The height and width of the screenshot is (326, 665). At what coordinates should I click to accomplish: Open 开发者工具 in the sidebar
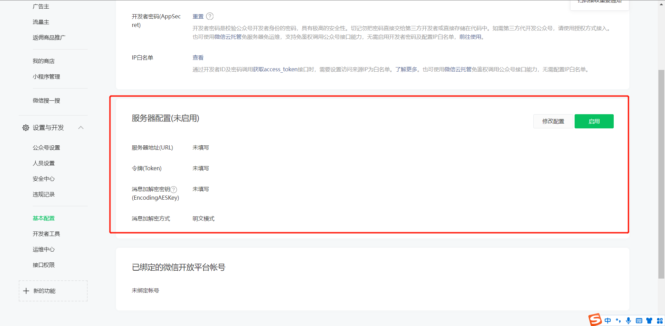[46, 234]
